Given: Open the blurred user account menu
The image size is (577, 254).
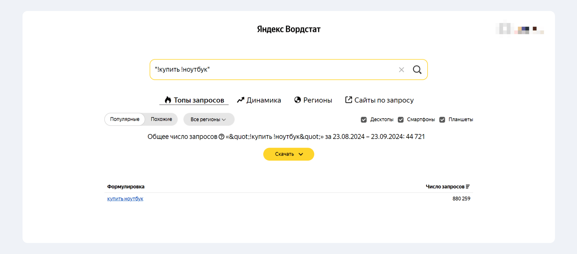Looking at the screenshot, I should point(520,29).
